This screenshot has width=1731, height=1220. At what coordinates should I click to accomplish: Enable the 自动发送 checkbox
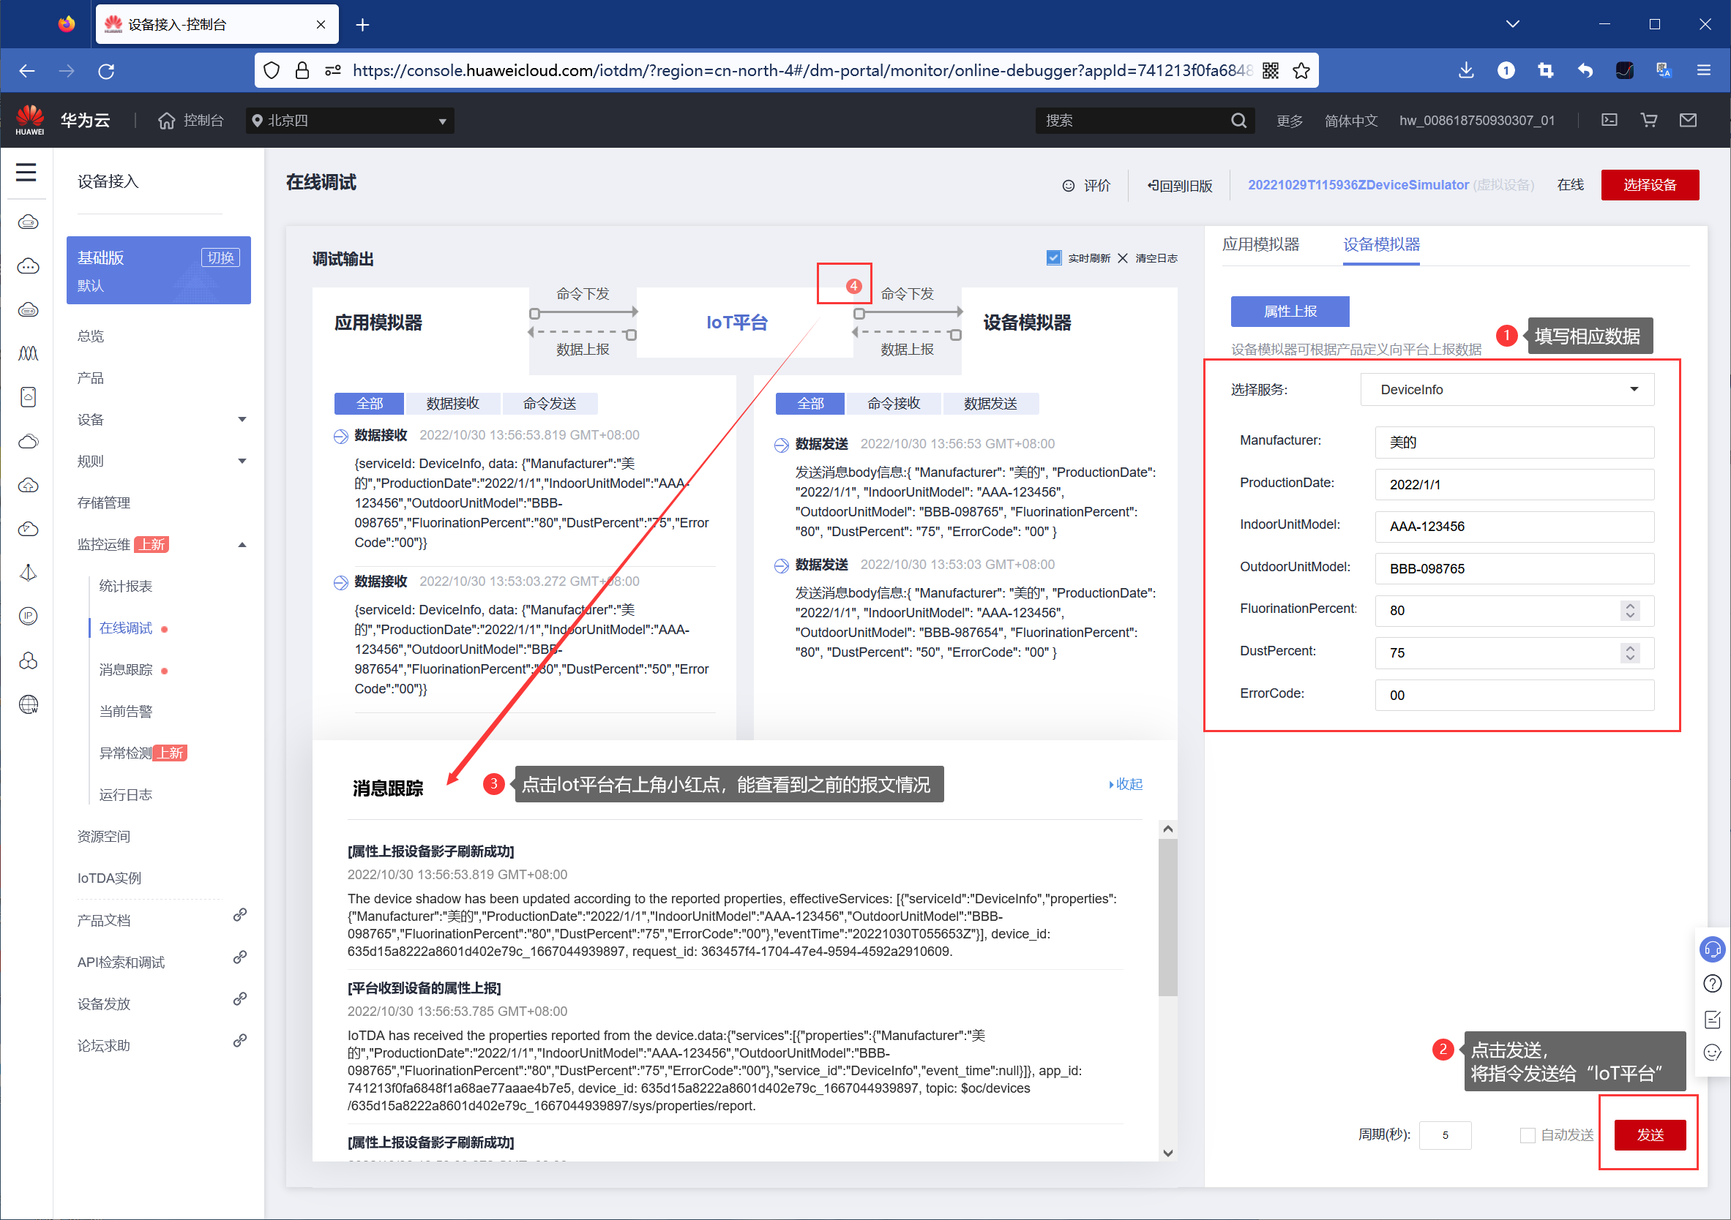1528,1135
